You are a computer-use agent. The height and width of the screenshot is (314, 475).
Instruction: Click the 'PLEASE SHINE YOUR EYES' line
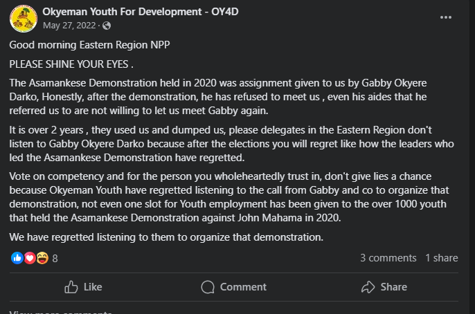[x=71, y=64]
